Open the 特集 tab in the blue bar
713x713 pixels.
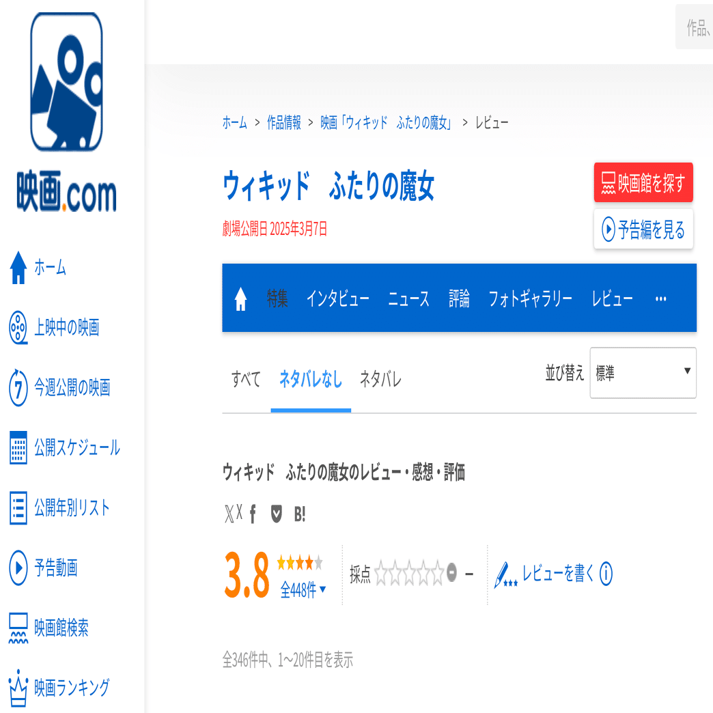[277, 298]
